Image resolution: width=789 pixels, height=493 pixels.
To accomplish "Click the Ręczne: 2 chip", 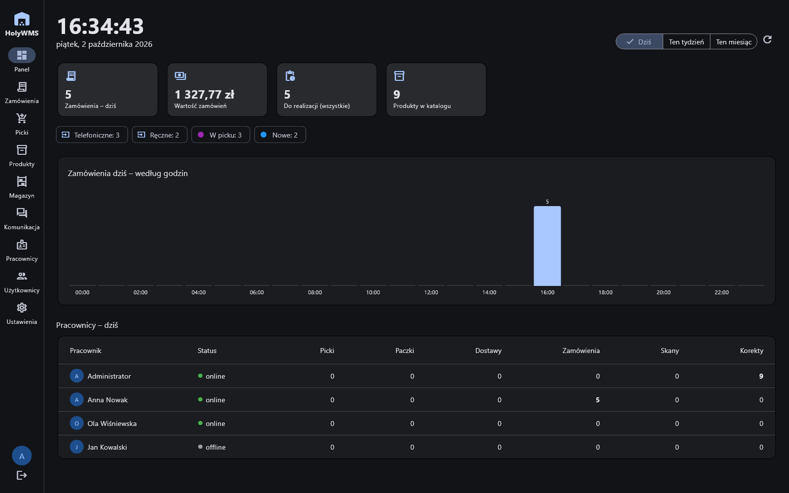I will point(160,135).
